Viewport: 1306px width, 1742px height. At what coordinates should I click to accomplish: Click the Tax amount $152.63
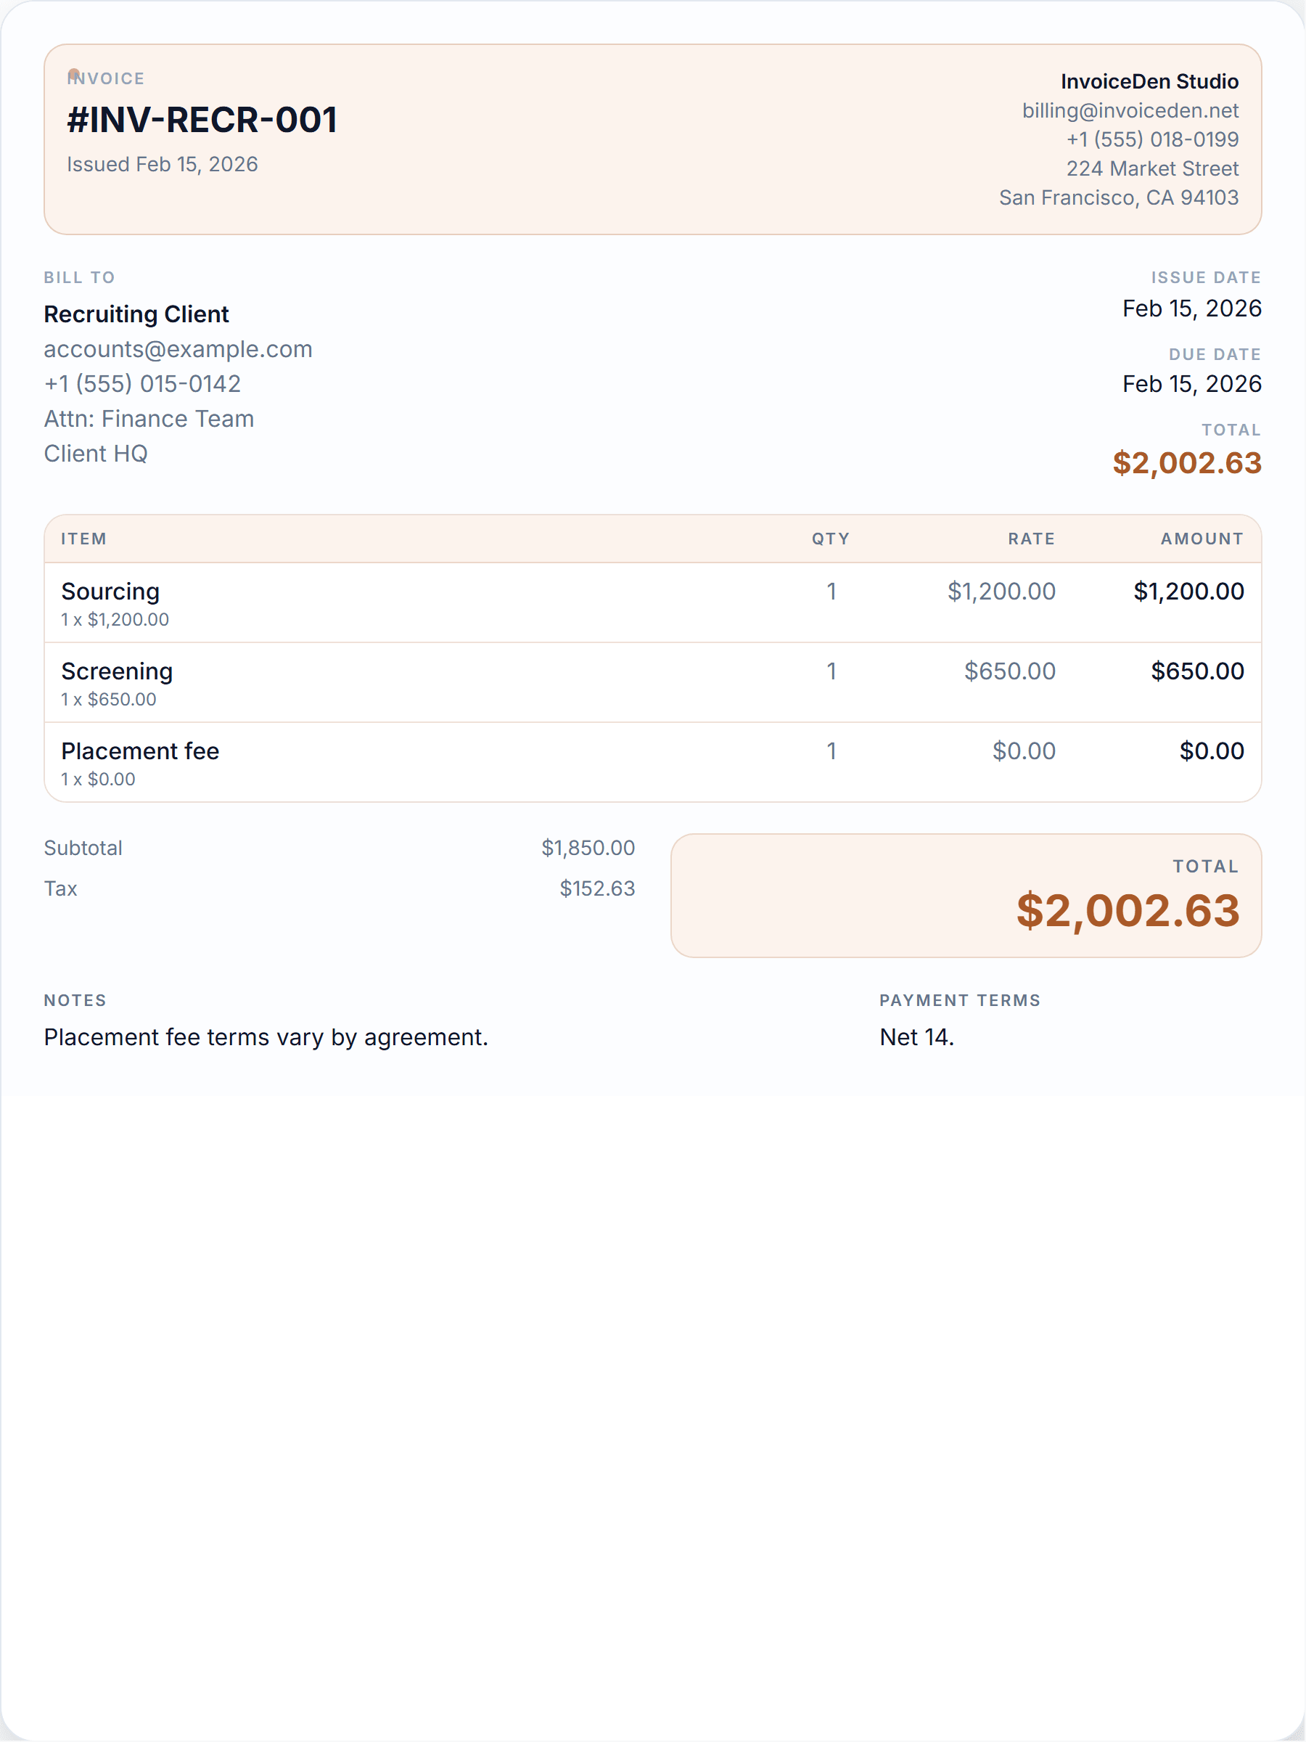coord(596,888)
